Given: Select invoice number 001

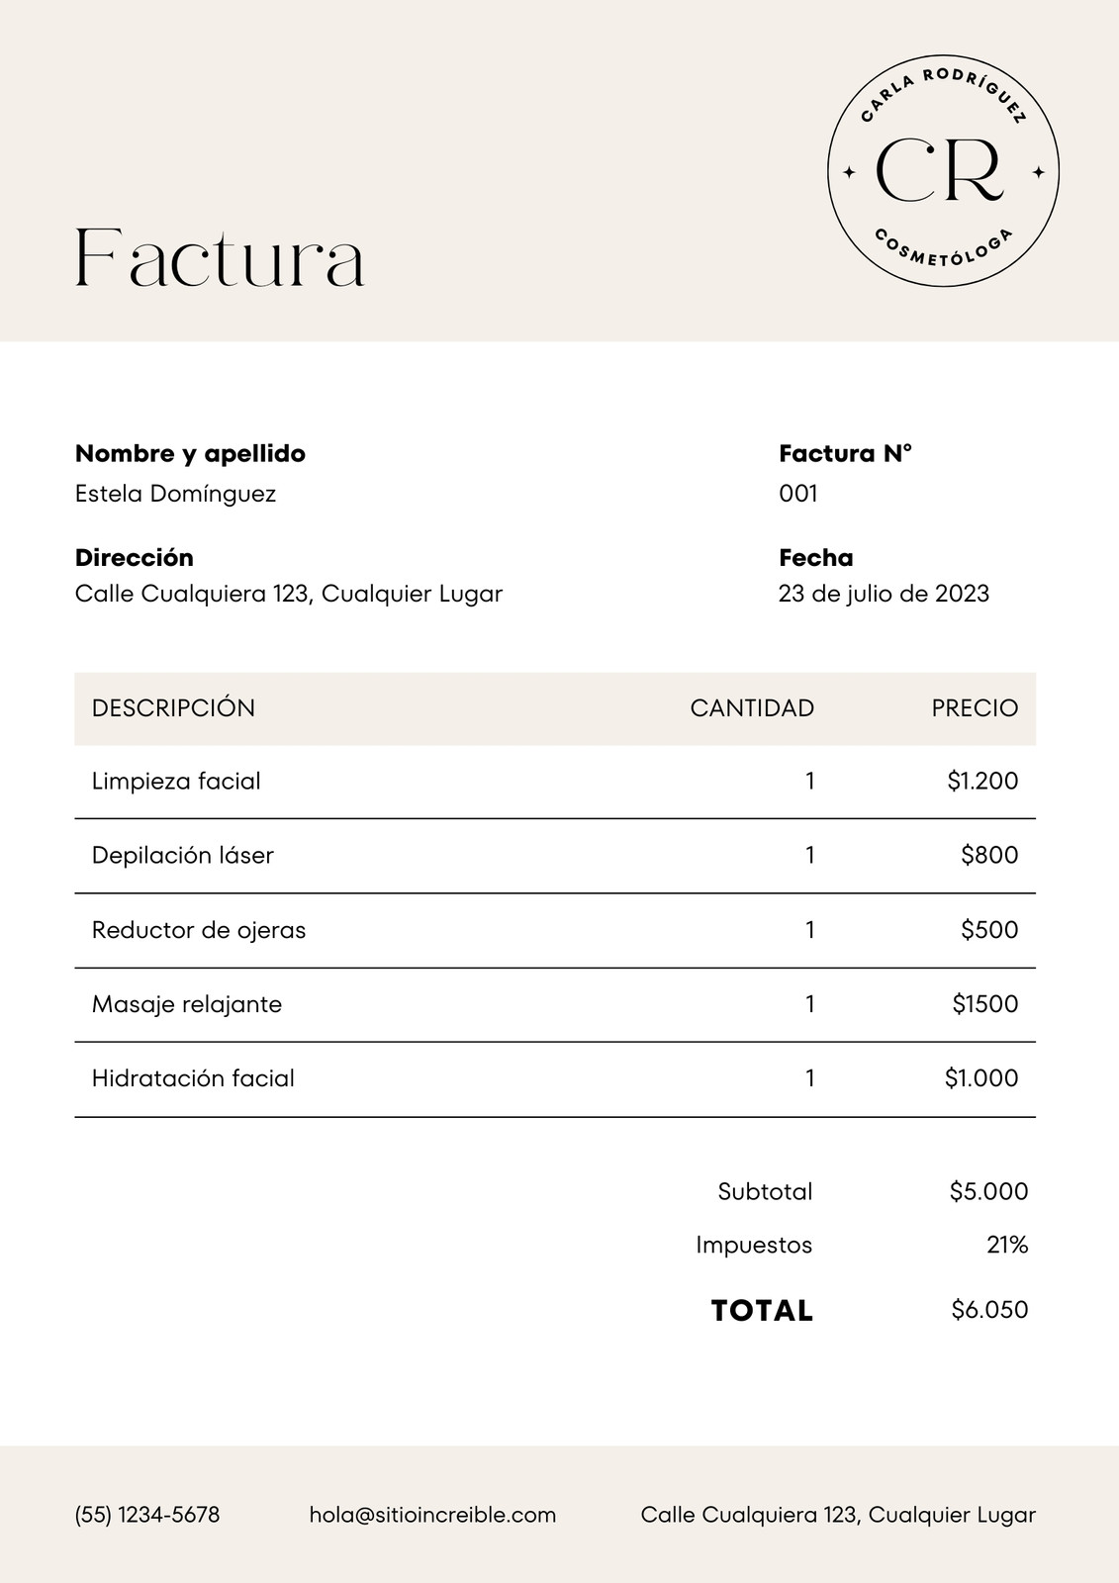Looking at the screenshot, I should (x=797, y=494).
